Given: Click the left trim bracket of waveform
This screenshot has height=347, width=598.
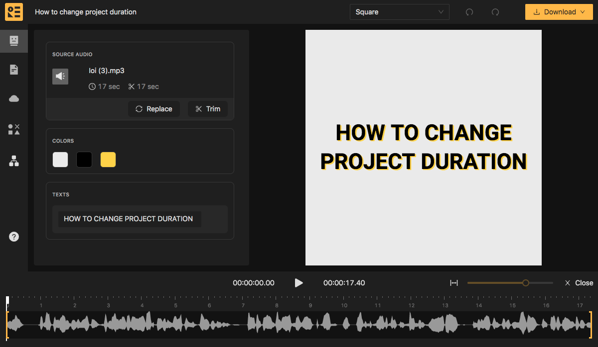Looking at the screenshot, I should pyautogui.click(x=7, y=325).
